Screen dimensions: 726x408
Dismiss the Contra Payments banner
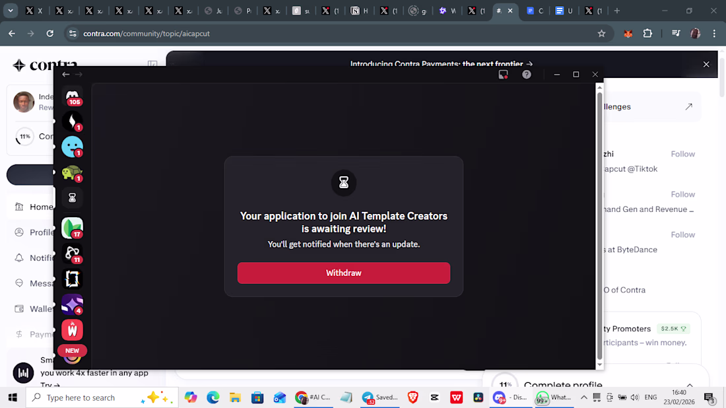[706, 65]
